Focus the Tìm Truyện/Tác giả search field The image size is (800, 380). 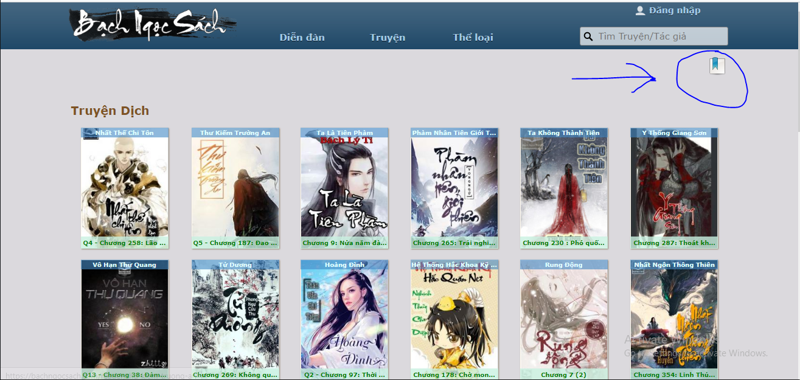(660, 36)
